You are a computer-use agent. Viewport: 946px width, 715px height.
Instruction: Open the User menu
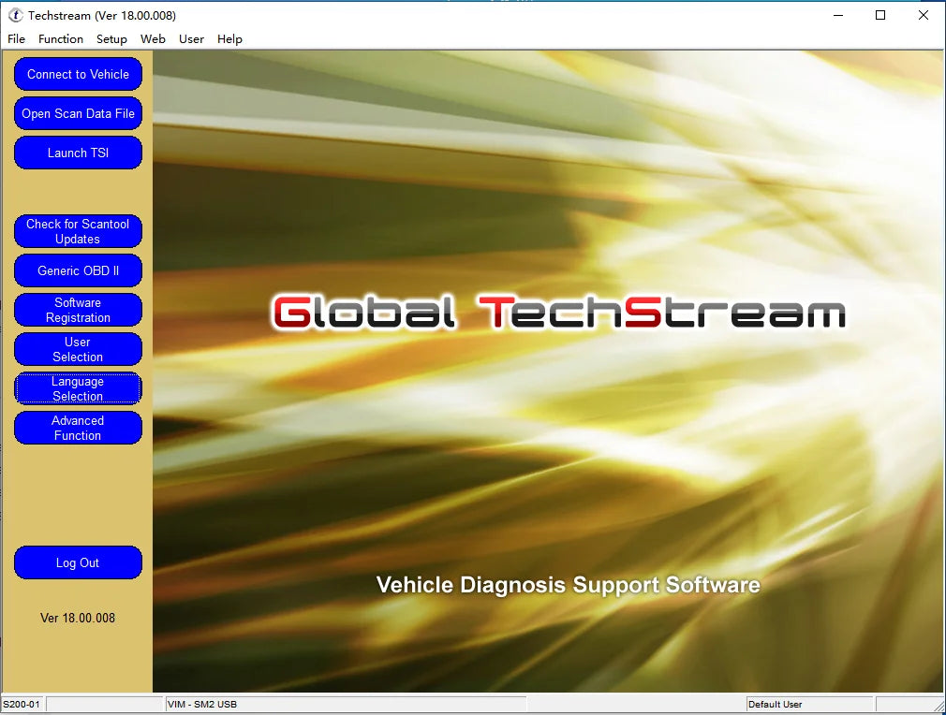[191, 38]
